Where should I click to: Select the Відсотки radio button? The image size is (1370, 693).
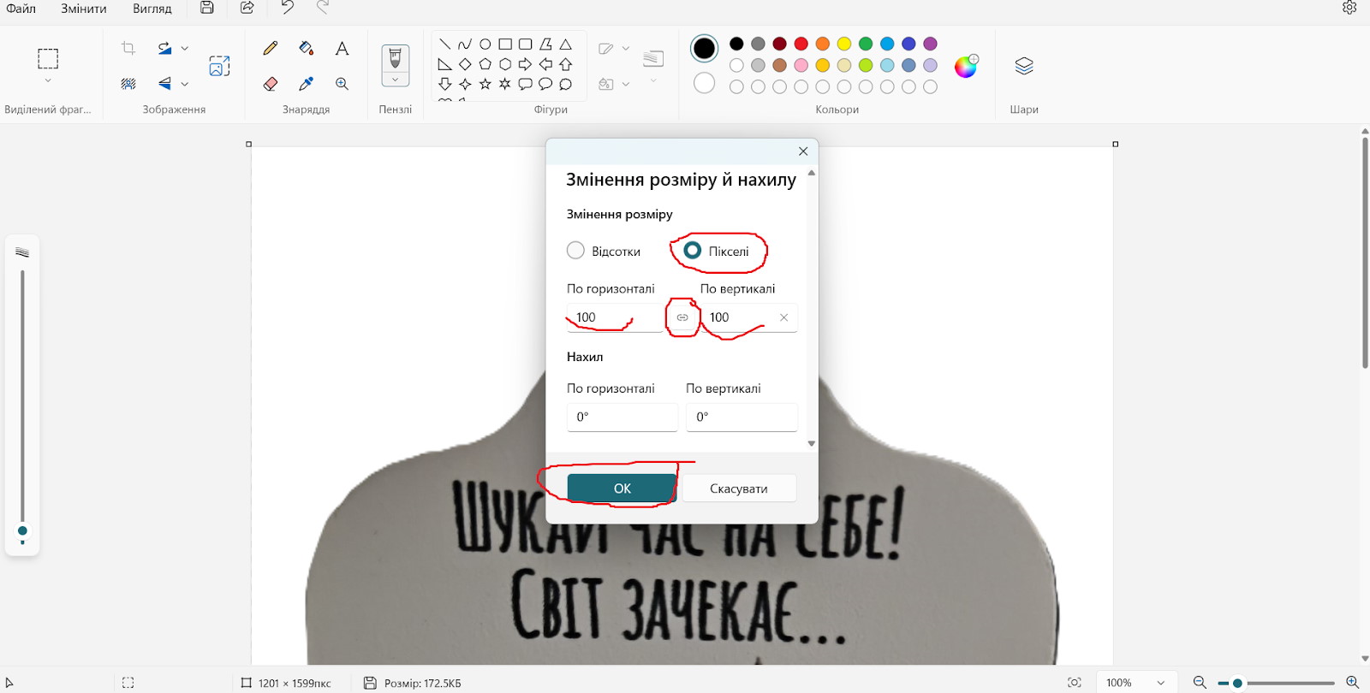tap(575, 251)
